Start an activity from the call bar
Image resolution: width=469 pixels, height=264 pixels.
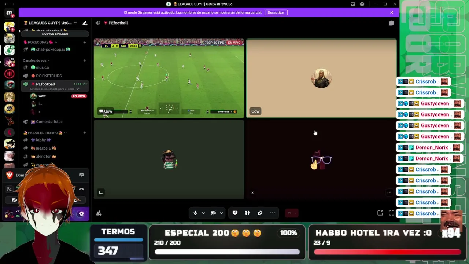[x=248, y=213]
